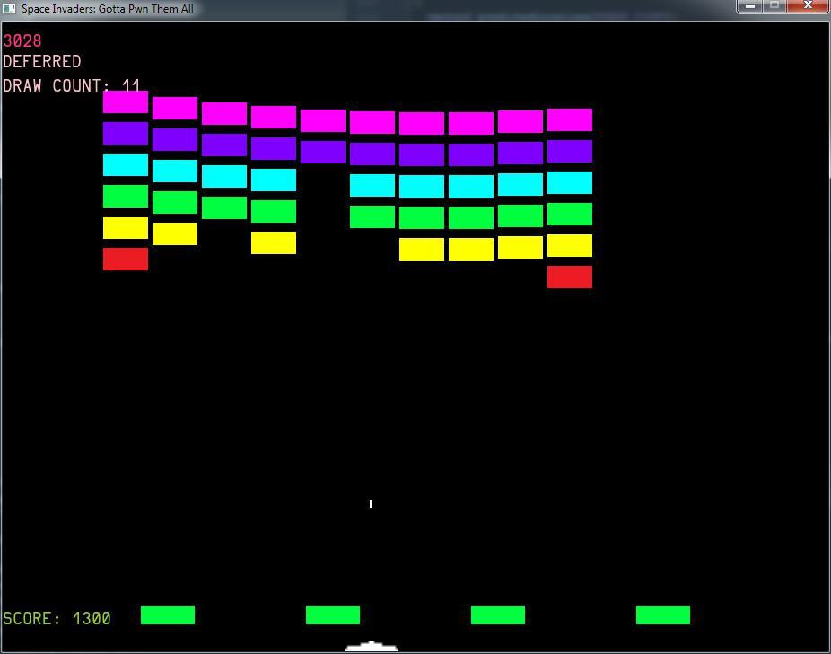Click the rightmost green shield

663,615
